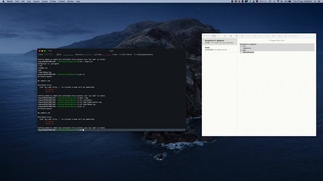Open the Apple menu
The width and height of the screenshot is (323, 181).
click(x=4, y=1)
